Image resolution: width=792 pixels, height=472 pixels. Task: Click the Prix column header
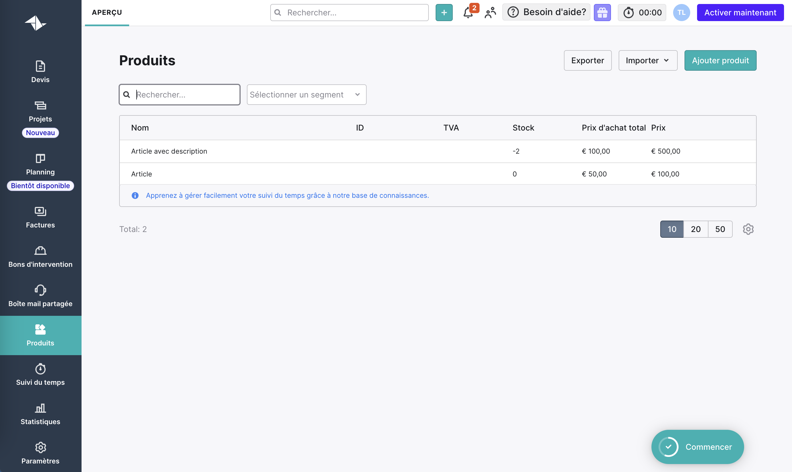click(x=658, y=127)
